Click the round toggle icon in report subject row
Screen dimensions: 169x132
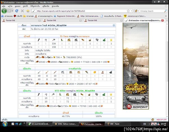click(114, 25)
